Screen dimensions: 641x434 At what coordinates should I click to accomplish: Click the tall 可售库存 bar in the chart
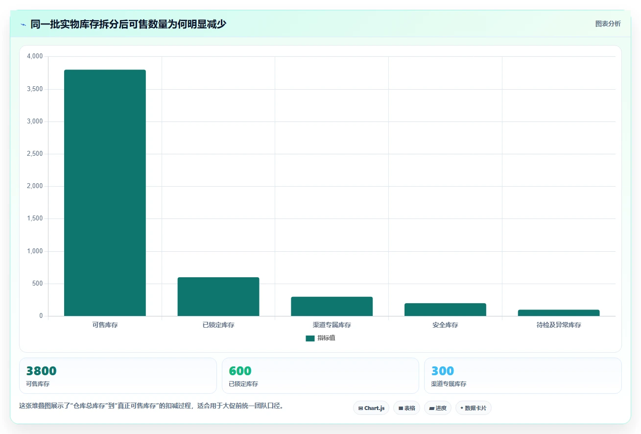coord(105,193)
